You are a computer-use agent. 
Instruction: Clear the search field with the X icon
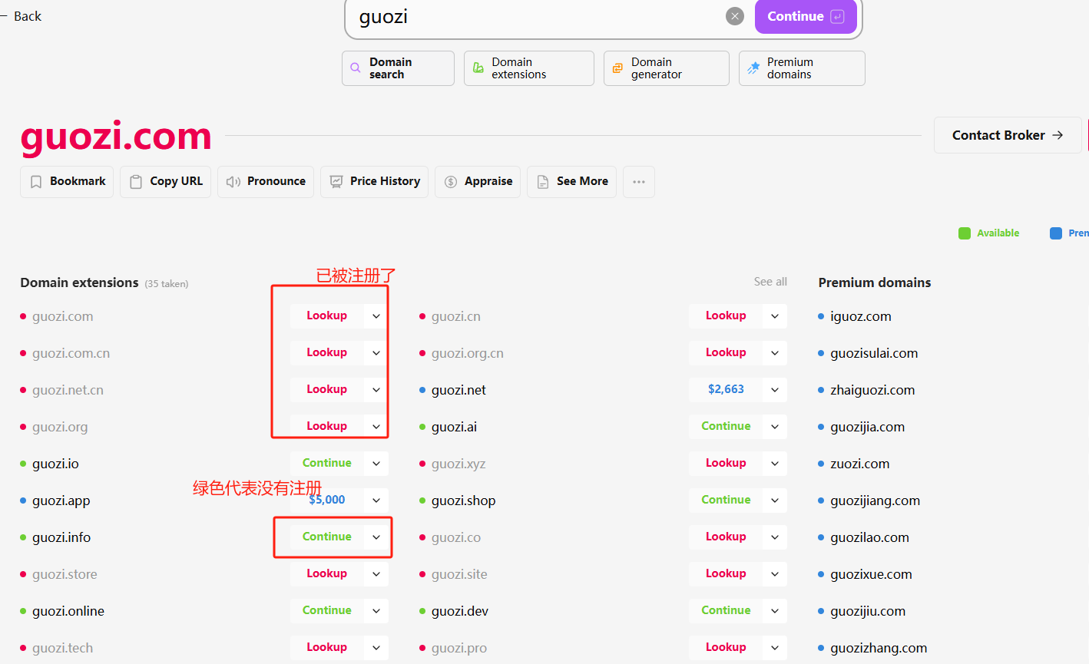pos(735,16)
